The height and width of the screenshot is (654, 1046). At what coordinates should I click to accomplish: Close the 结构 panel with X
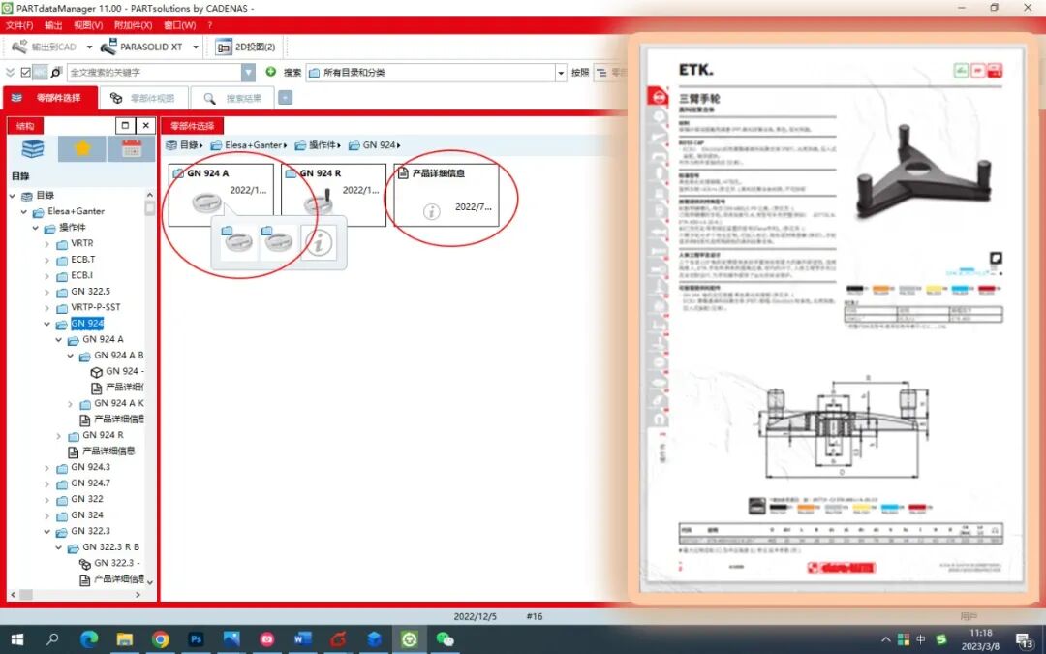146,125
